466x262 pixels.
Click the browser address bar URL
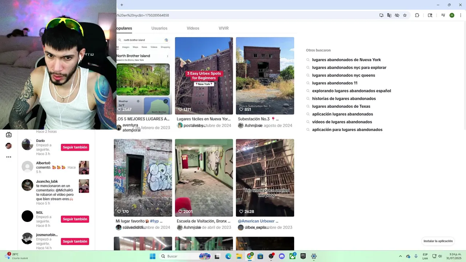(143, 15)
